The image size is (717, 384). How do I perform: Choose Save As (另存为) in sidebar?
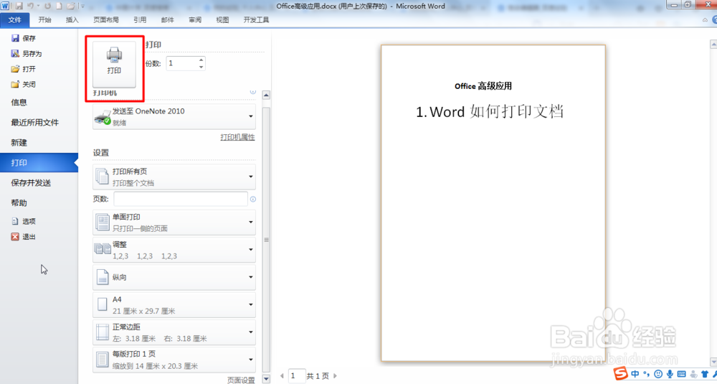point(27,54)
